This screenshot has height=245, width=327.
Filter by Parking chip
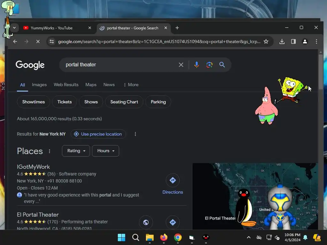point(158,102)
